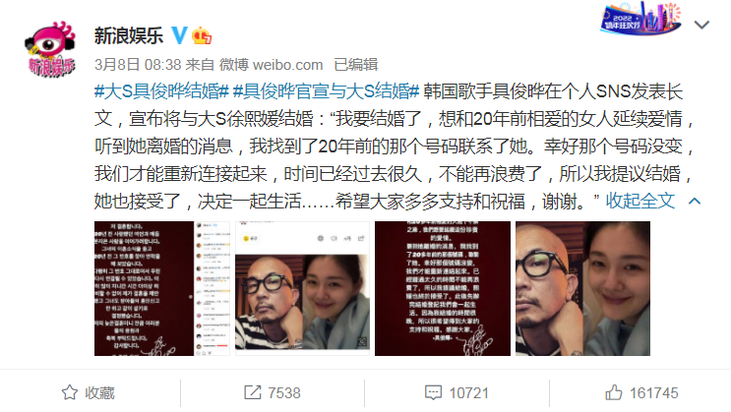Open hashtag #具俊晔官宣与大S结婚#
This screenshot has width=731, height=412.
(327, 91)
